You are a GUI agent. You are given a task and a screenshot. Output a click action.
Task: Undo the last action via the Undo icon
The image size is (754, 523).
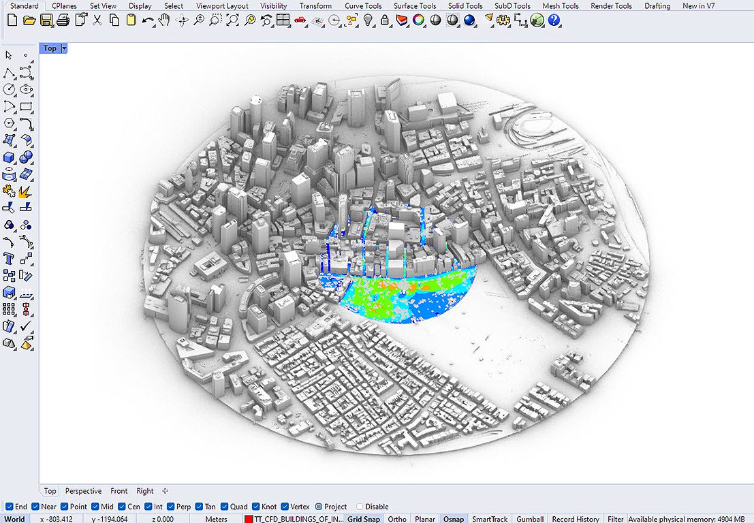[147, 20]
